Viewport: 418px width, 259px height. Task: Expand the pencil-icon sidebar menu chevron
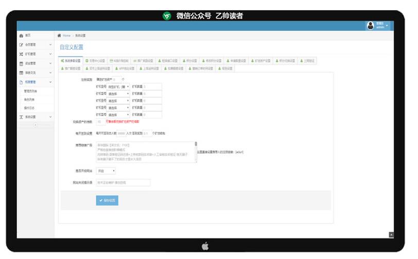(50, 45)
